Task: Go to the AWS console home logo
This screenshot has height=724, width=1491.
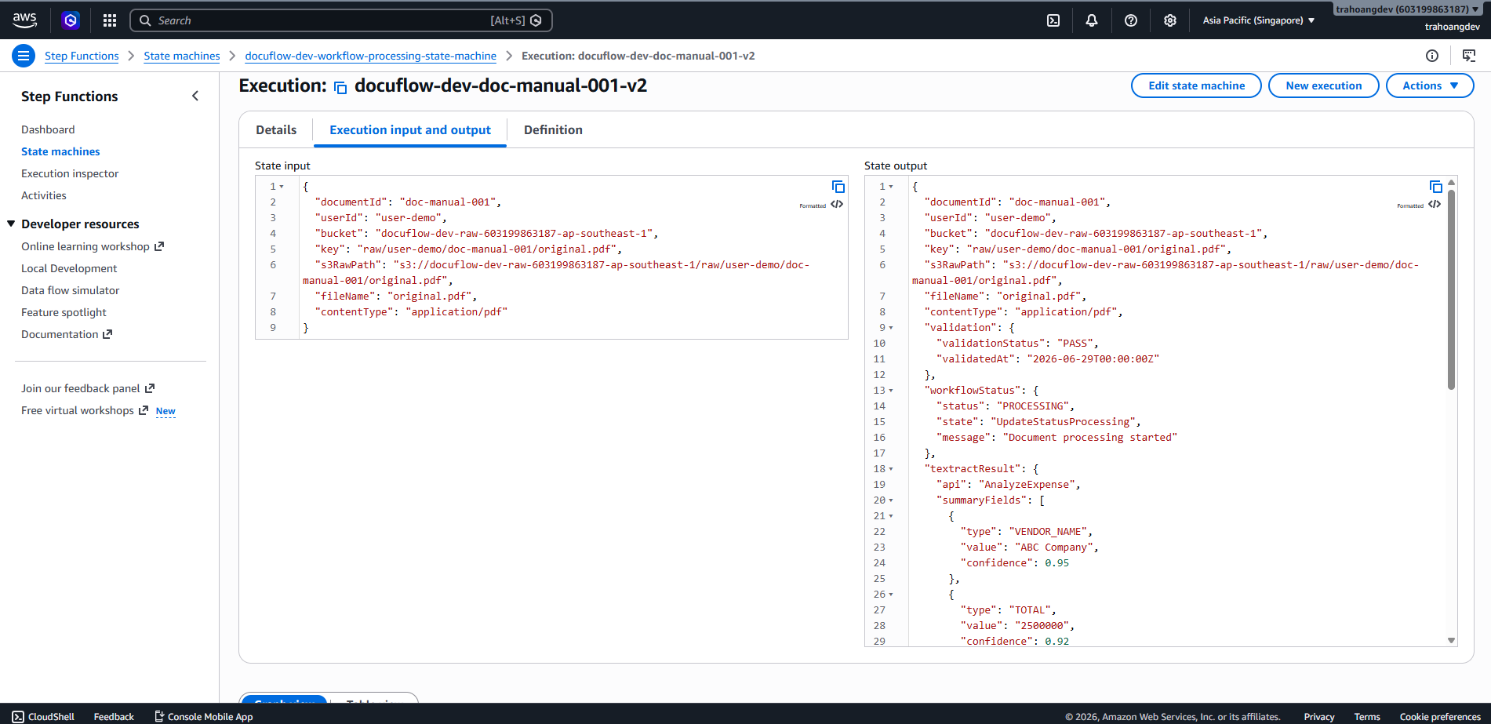Action: [x=24, y=20]
